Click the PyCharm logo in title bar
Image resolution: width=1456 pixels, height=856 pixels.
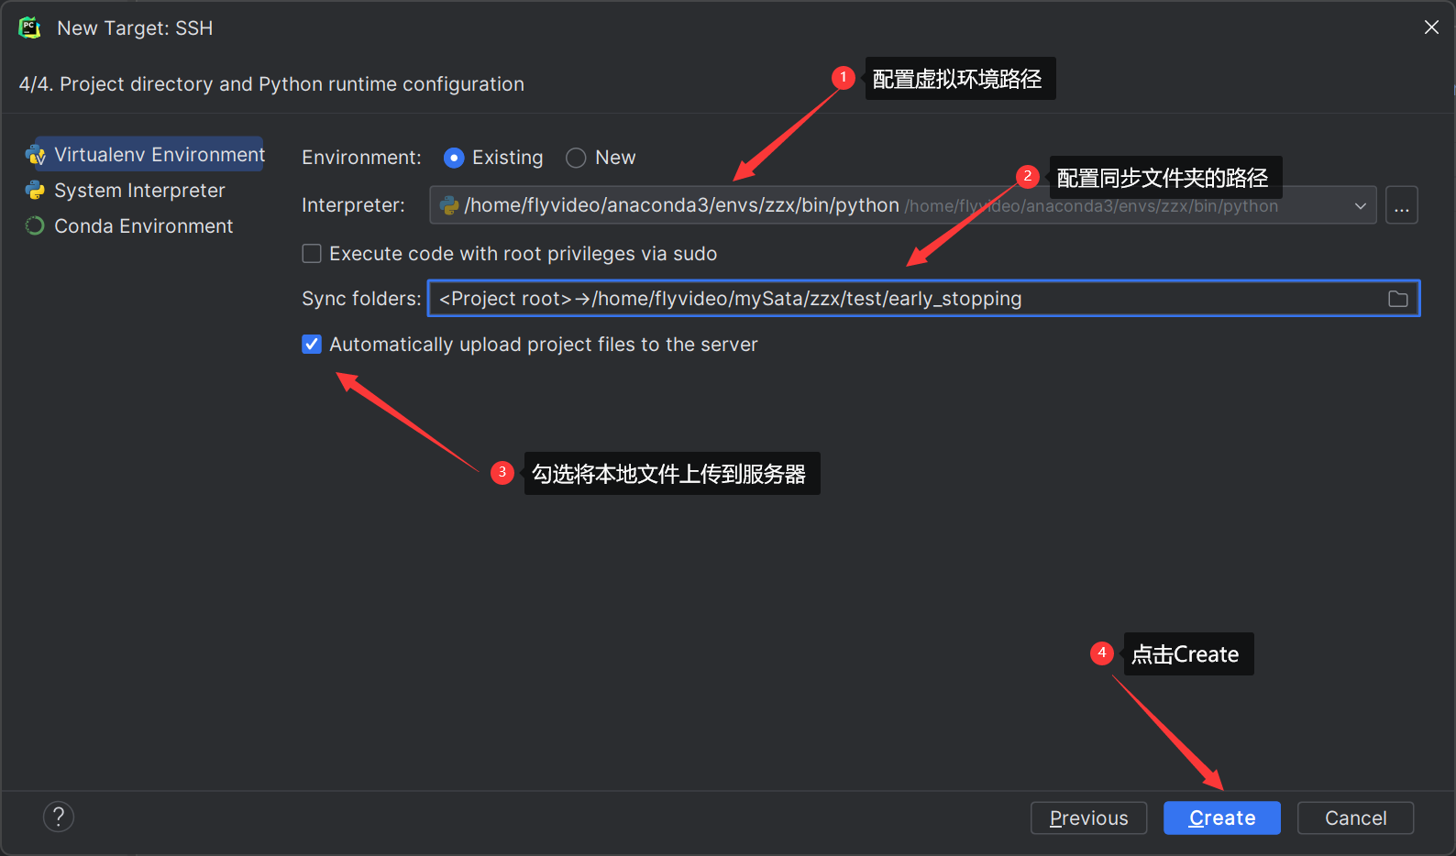tap(30, 27)
